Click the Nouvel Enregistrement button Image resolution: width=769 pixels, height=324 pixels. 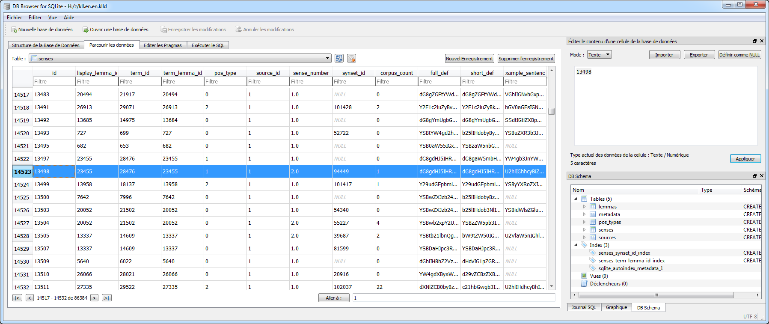(x=469, y=59)
